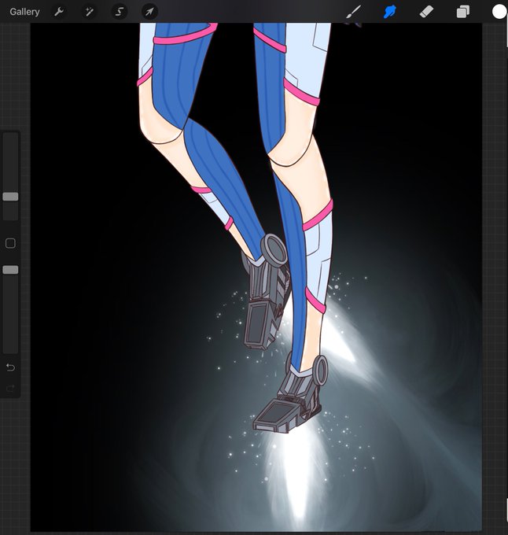The height and width of the screenshot is (535, 508).
Task: Select the Smudge tool
Action: click(390, 12)
